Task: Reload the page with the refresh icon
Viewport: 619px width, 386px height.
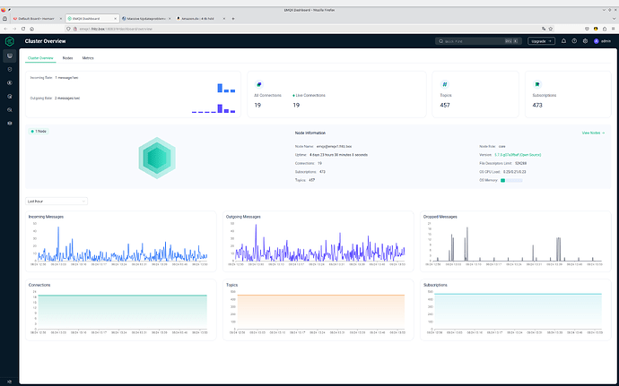Action: [23, 29]
